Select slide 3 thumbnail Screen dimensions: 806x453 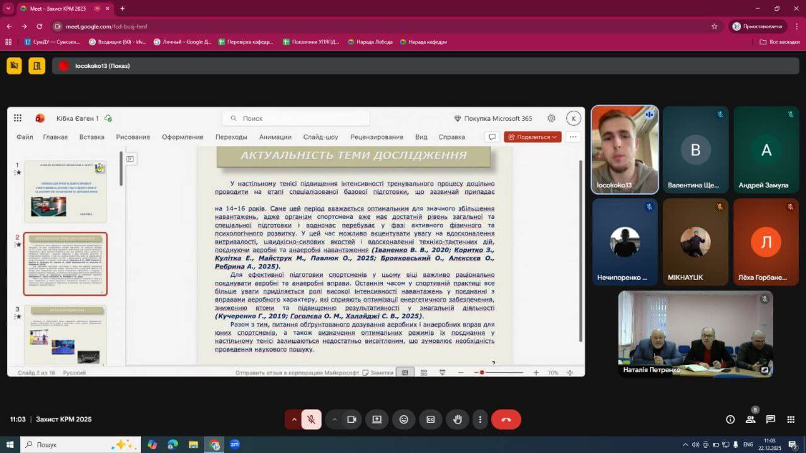[x=65, y=335]
